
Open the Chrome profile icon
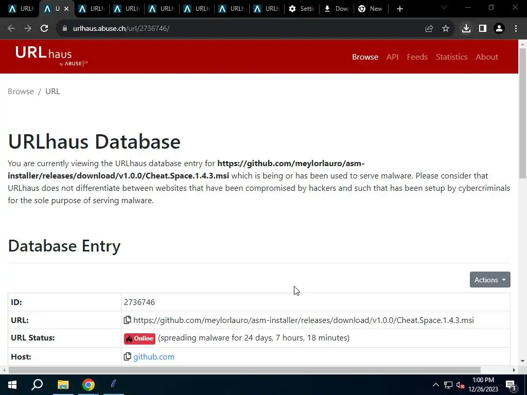click(499, 29)
